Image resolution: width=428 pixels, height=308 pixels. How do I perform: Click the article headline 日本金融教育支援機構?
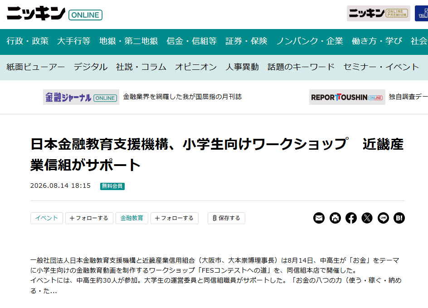tap(217, 155)
